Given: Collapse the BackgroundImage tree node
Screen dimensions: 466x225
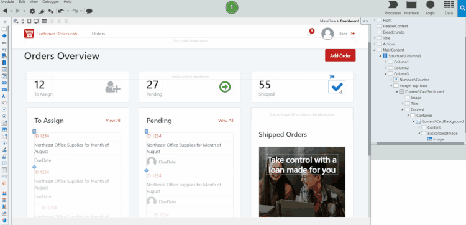Looking at the screenshot, I should point(419,133).
